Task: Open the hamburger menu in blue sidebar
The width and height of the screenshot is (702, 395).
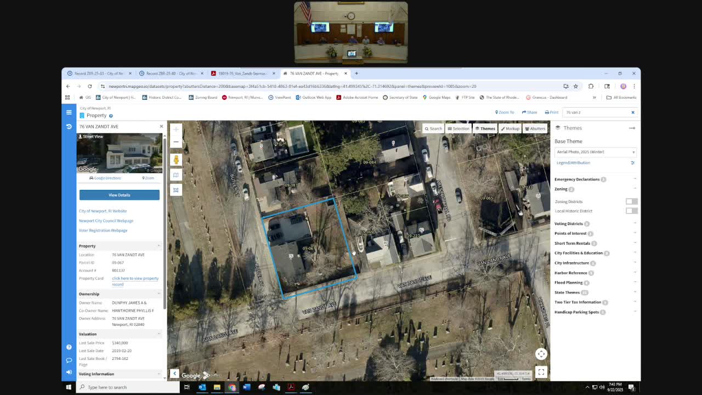Action: coord(69,112)
